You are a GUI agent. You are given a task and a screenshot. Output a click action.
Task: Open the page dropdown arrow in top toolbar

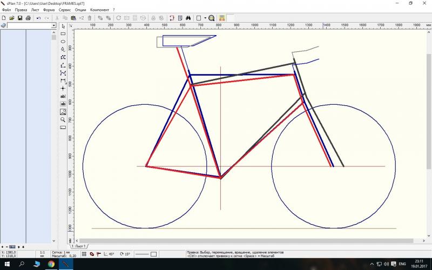[x=205, y=18]
